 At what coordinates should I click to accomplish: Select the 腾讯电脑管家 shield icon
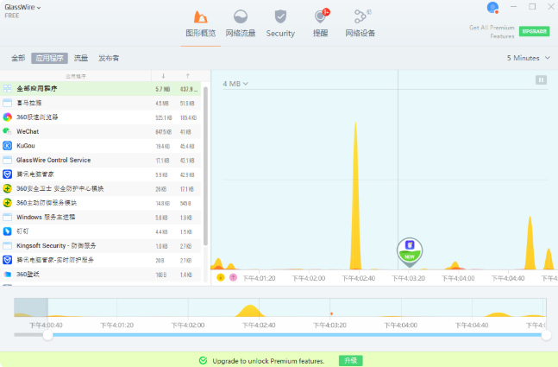coord(7,174)
